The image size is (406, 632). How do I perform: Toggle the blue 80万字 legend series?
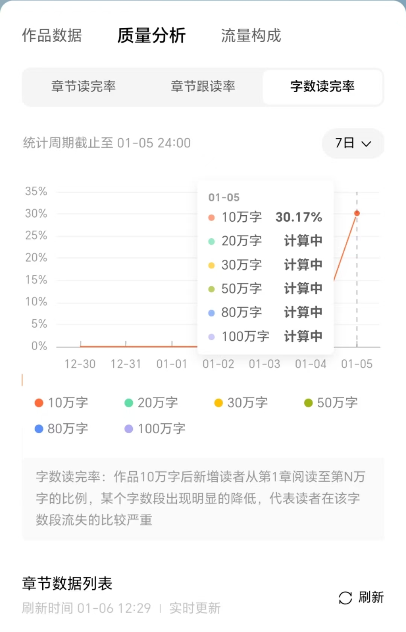[61, 429]
